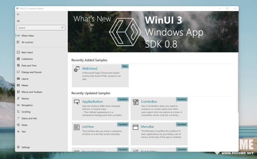Open Menus and Toolbars category
Image resolution: width=257 pixels, height=159 pixels.
(32, 92)
